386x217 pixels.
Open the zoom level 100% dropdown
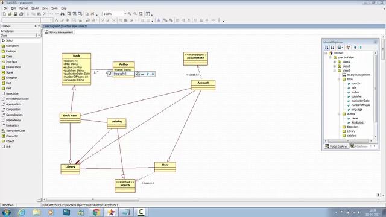coord(125,14)
